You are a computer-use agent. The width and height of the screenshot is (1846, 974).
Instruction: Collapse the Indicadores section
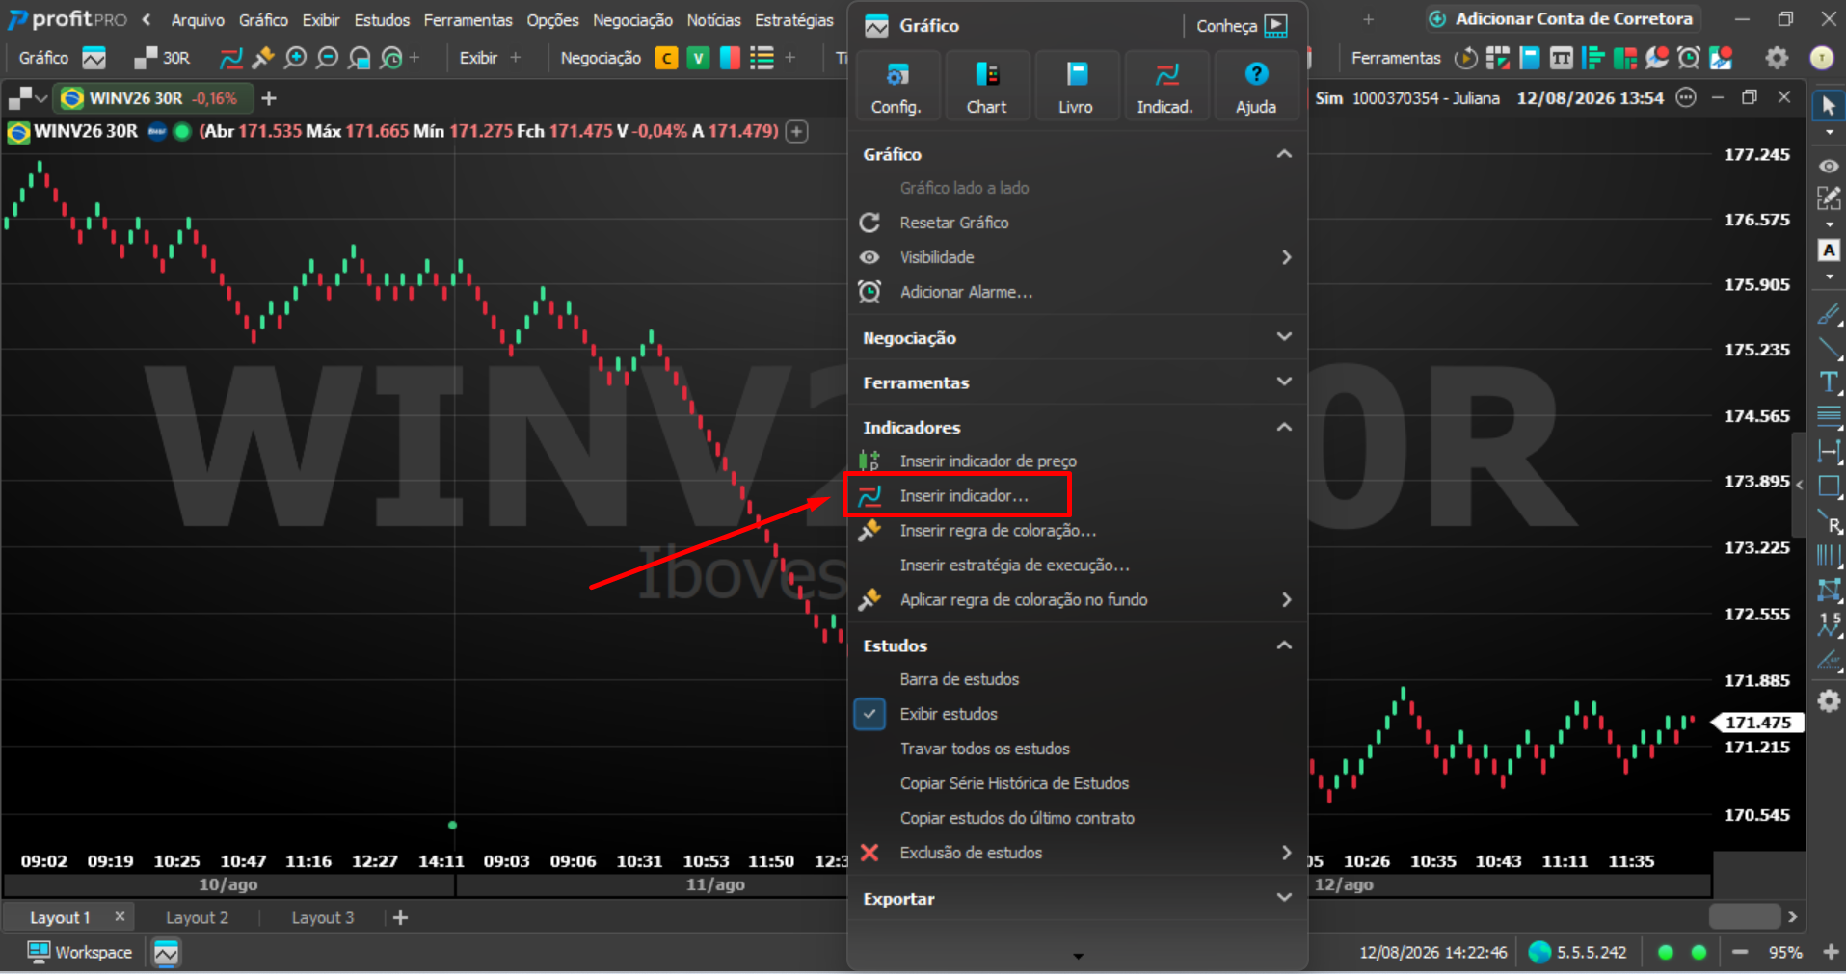click(x=1284, y=427)
